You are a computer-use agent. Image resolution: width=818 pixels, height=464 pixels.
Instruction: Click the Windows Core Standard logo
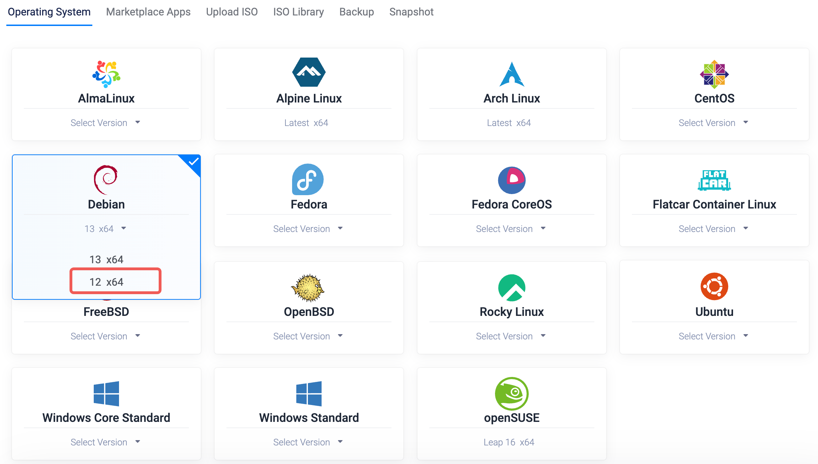point(106,393)
